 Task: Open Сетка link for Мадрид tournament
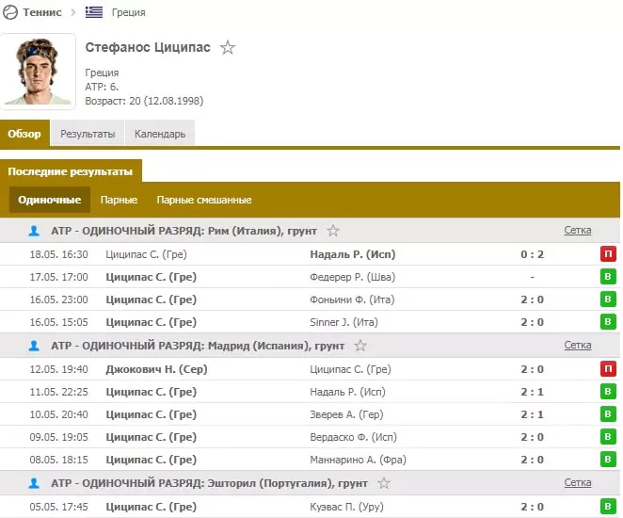point(578,345)
